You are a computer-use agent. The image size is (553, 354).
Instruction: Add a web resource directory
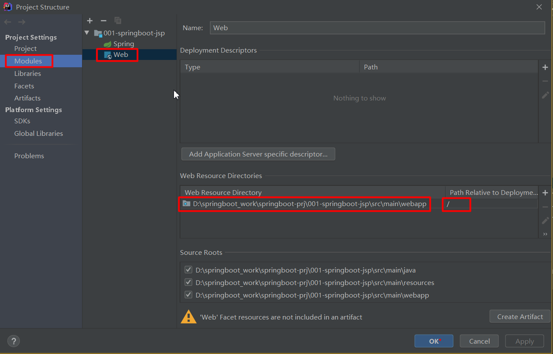tap(545, 193)
